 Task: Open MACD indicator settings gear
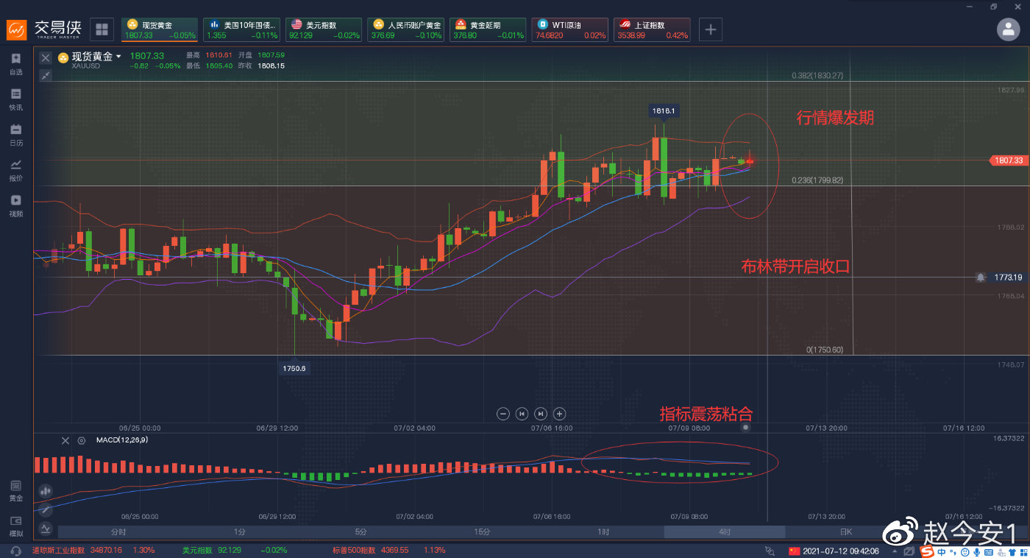[x=82, y=440]
